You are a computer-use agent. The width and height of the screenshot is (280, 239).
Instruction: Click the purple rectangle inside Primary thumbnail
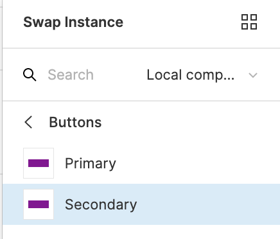pos(39,163)
